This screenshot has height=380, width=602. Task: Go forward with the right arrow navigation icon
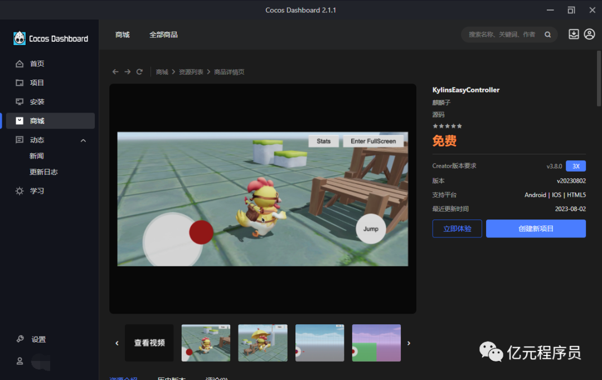click(128, 72)
